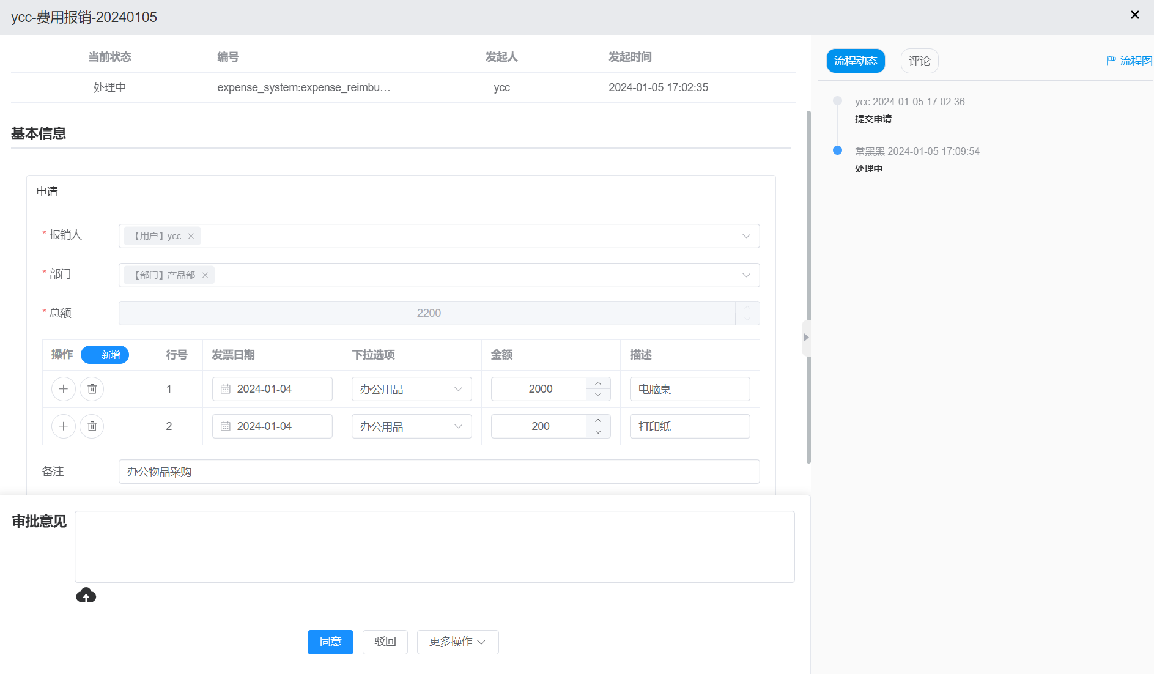Expand the 部门 dropdown

tap(746, 275)
